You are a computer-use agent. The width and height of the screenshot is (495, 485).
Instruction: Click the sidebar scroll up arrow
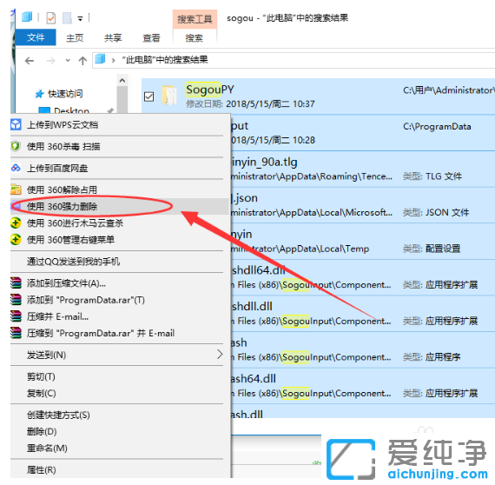(122, 81)
